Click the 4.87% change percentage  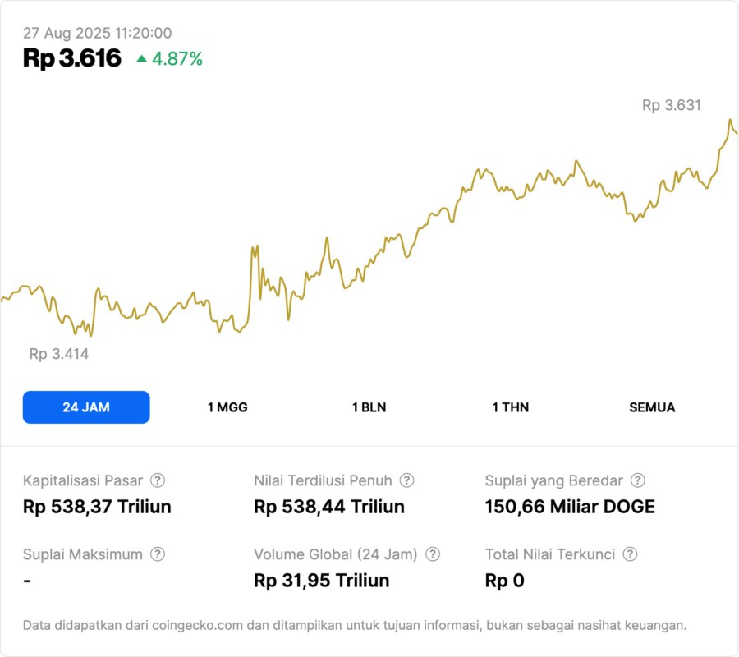(x=177, y=59)
